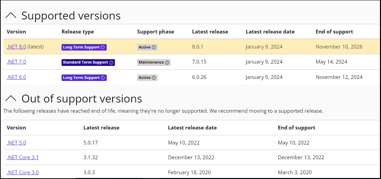Open the .NET Core 3.1 link
The height and width of the screenshot is (179, 381).
click(x=23, y=157)
